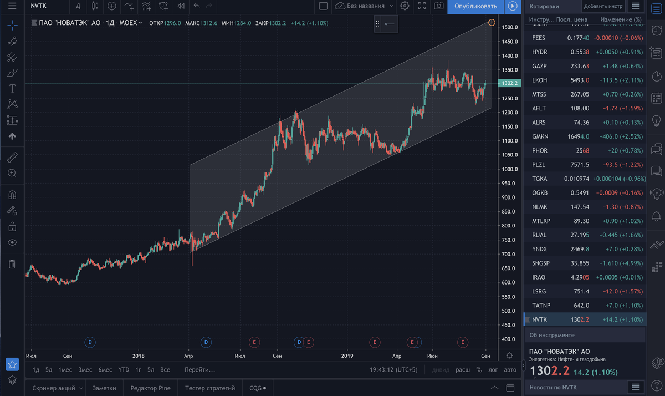Toggle magnet mode for drawings

point(12,195)
